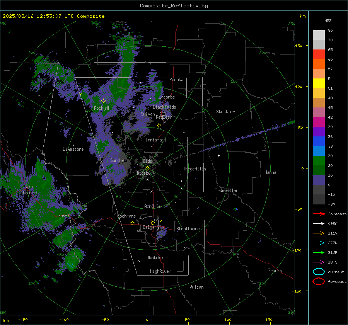
Task: Click the red swatch between 65 and 60 dBZ
Action: pyautogui.click(x=319, y=54)
